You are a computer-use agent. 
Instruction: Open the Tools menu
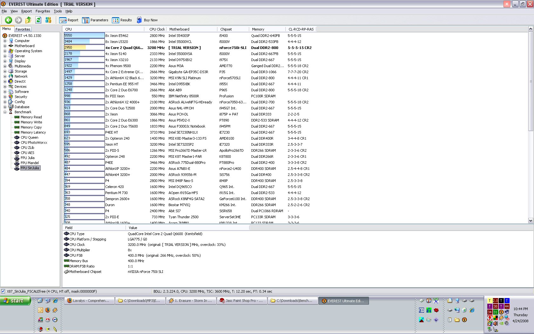tap(58, 11)
